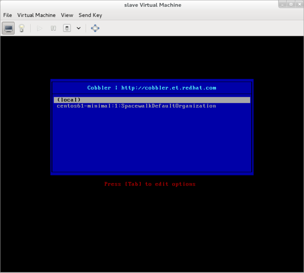Expand the shutdown options dropdown arrow
Image resolution: width=304 pixels, height=273 pixels.
(78, 28)
